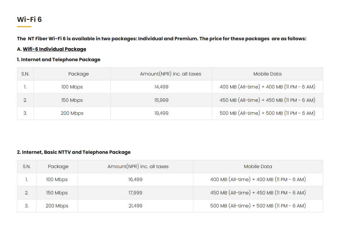
Task: Select 200 Mbps in the first package table
Action: pos(72,113)
